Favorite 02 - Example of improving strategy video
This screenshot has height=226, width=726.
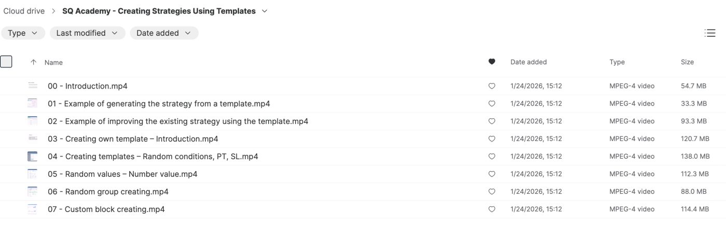pos(492,121)
